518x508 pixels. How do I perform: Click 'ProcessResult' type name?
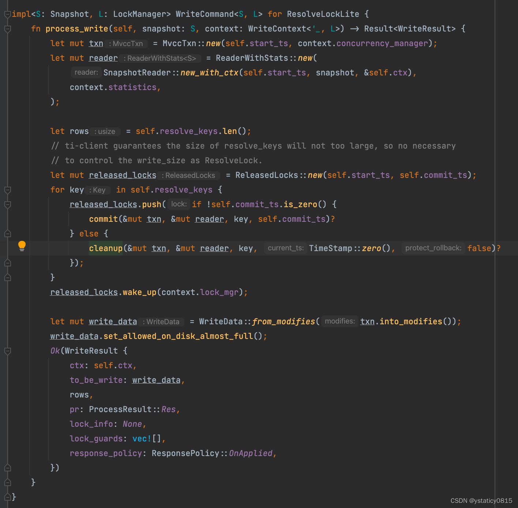(120, 410)
